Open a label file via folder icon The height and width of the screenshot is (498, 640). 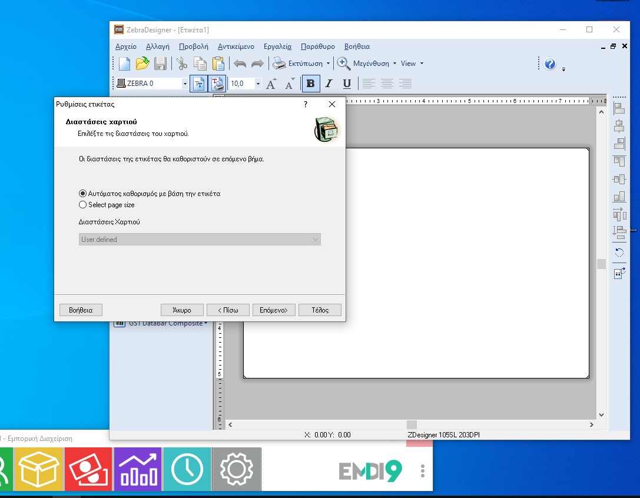(142, 64)
